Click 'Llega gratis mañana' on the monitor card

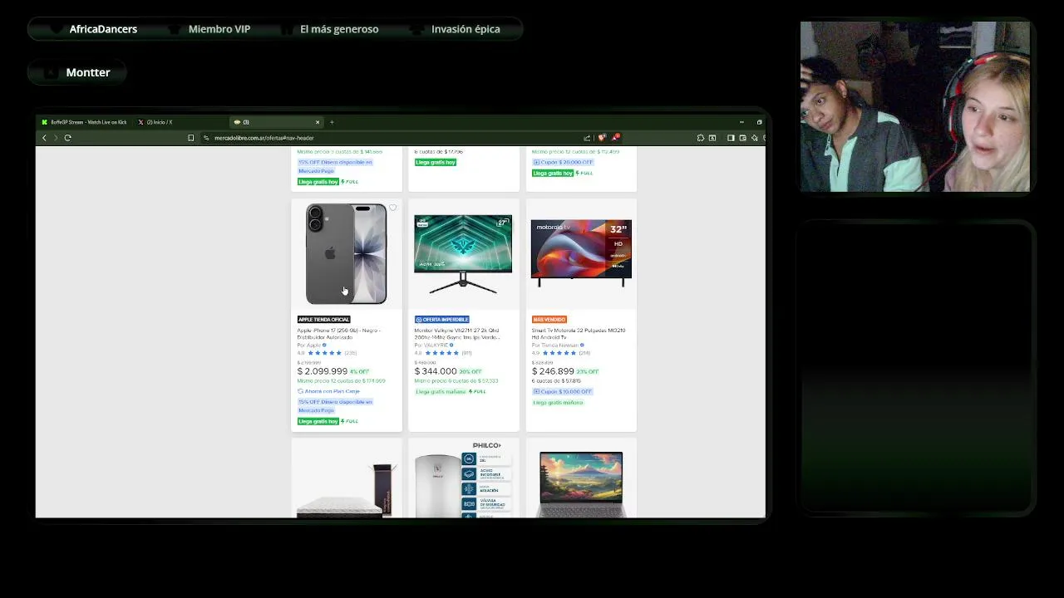(x=441, y=391)
